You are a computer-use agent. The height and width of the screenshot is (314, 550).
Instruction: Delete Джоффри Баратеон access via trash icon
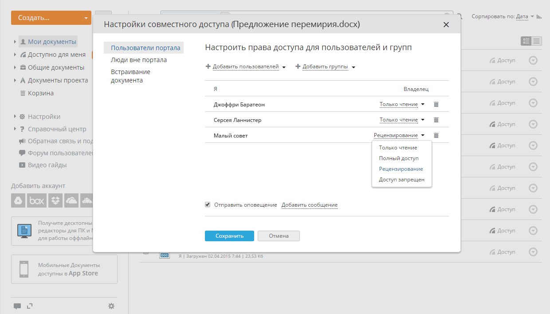pyautogui.click(x=436, y=104)
